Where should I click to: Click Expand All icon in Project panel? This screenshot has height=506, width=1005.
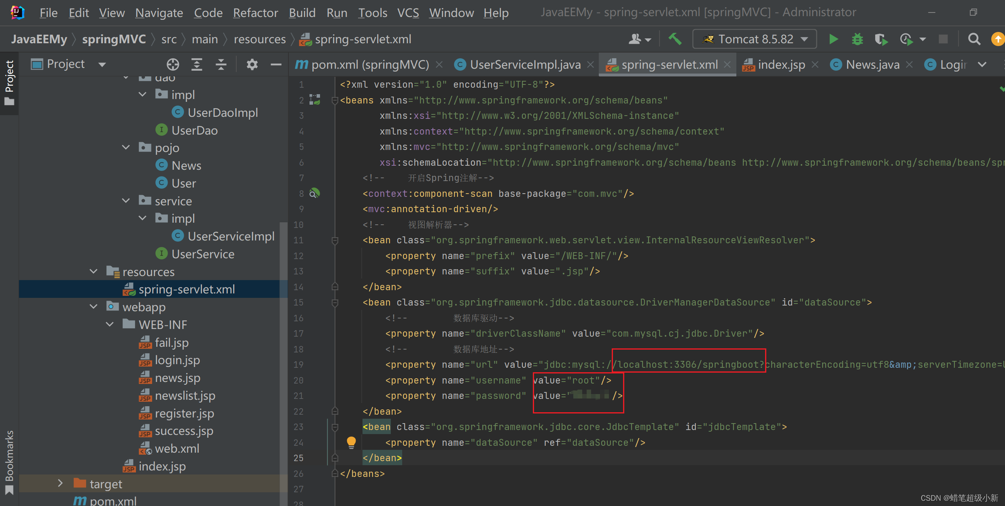click(x=197, y=64)
